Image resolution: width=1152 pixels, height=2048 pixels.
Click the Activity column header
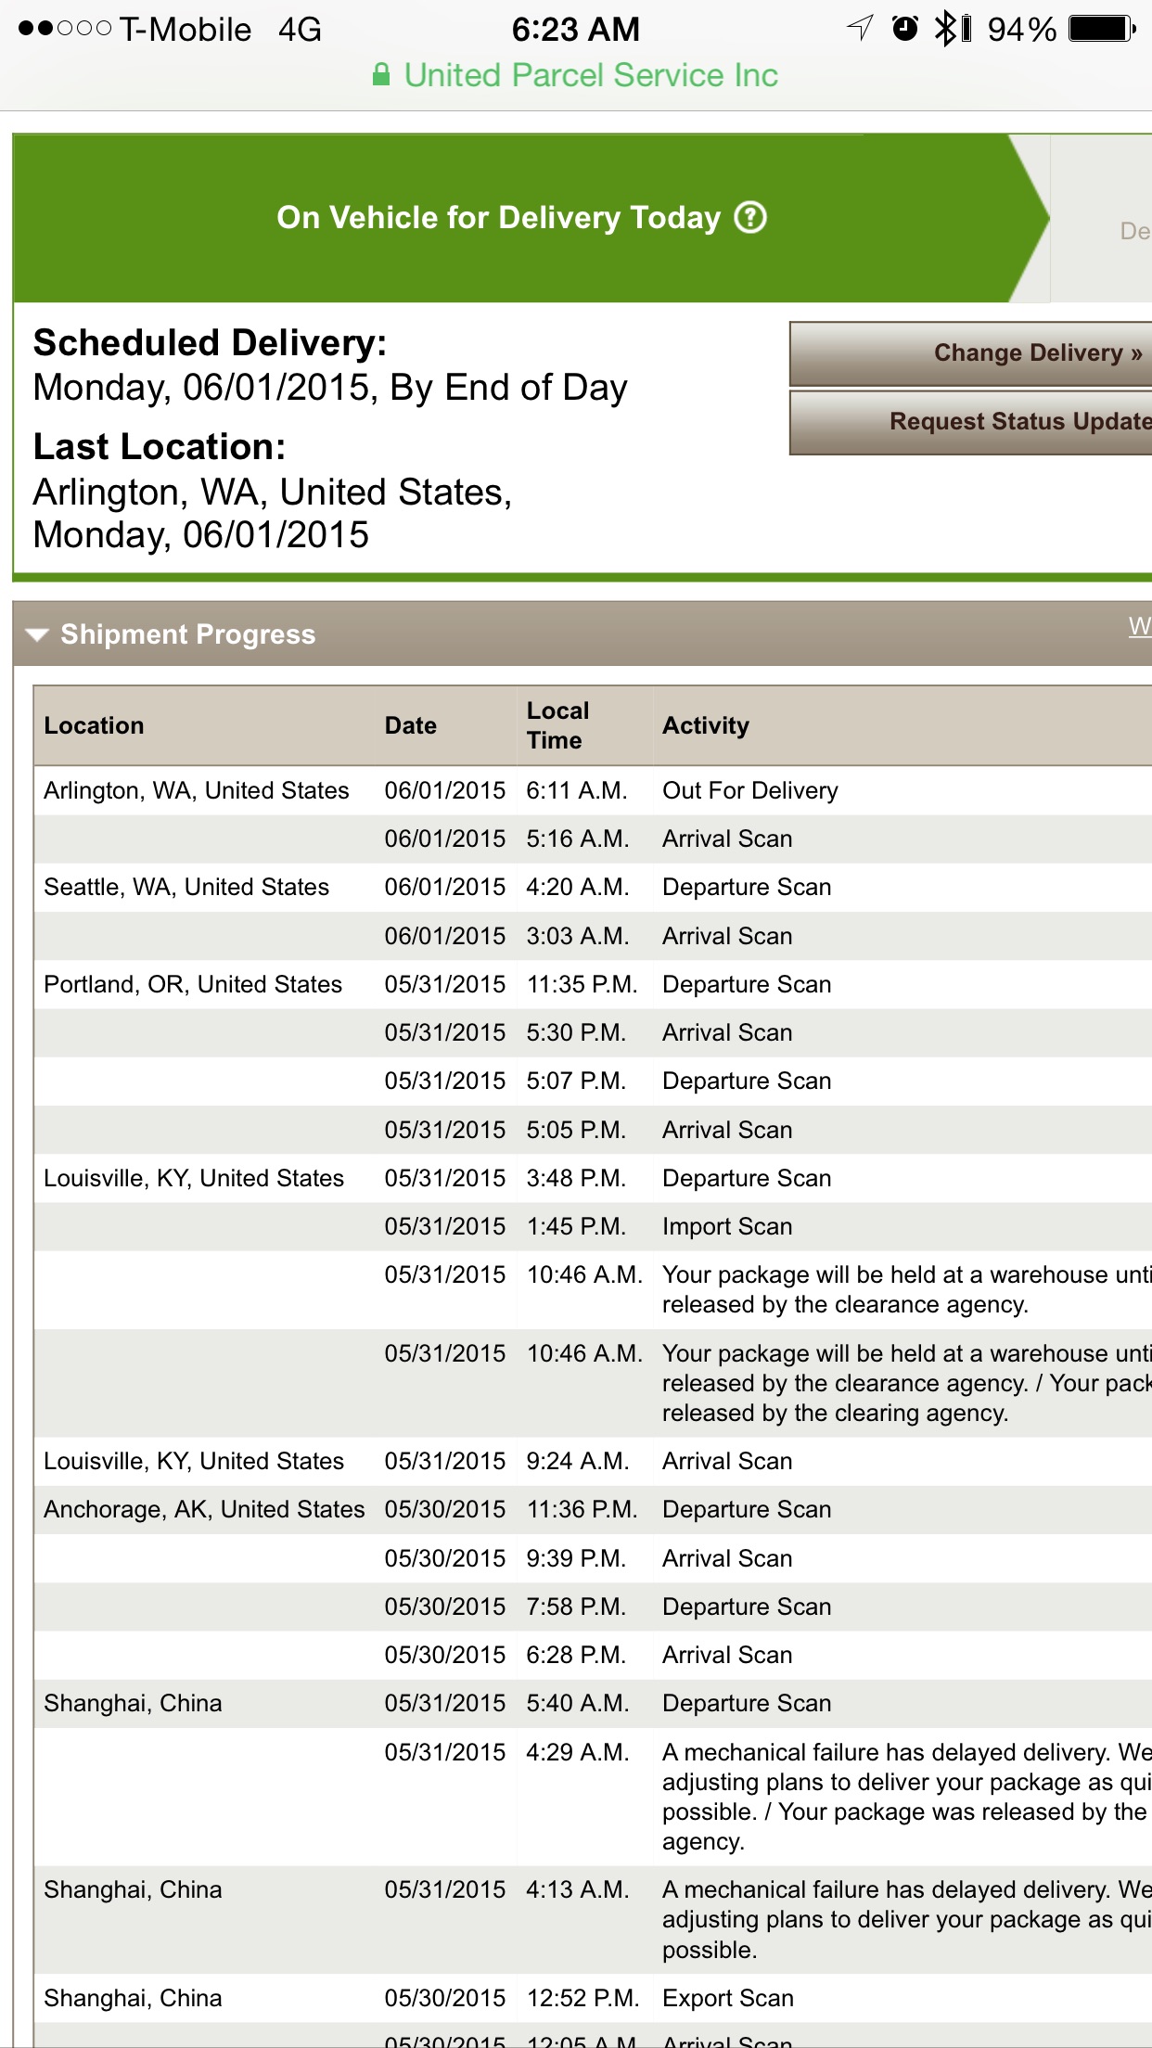coord(705,725)
